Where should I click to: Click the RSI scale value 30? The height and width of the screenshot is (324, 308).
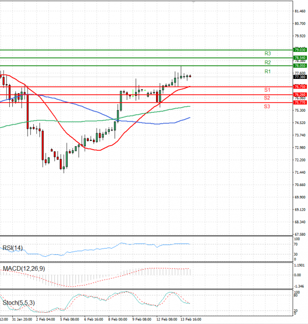pyautogui.click(x=296, y=254)
